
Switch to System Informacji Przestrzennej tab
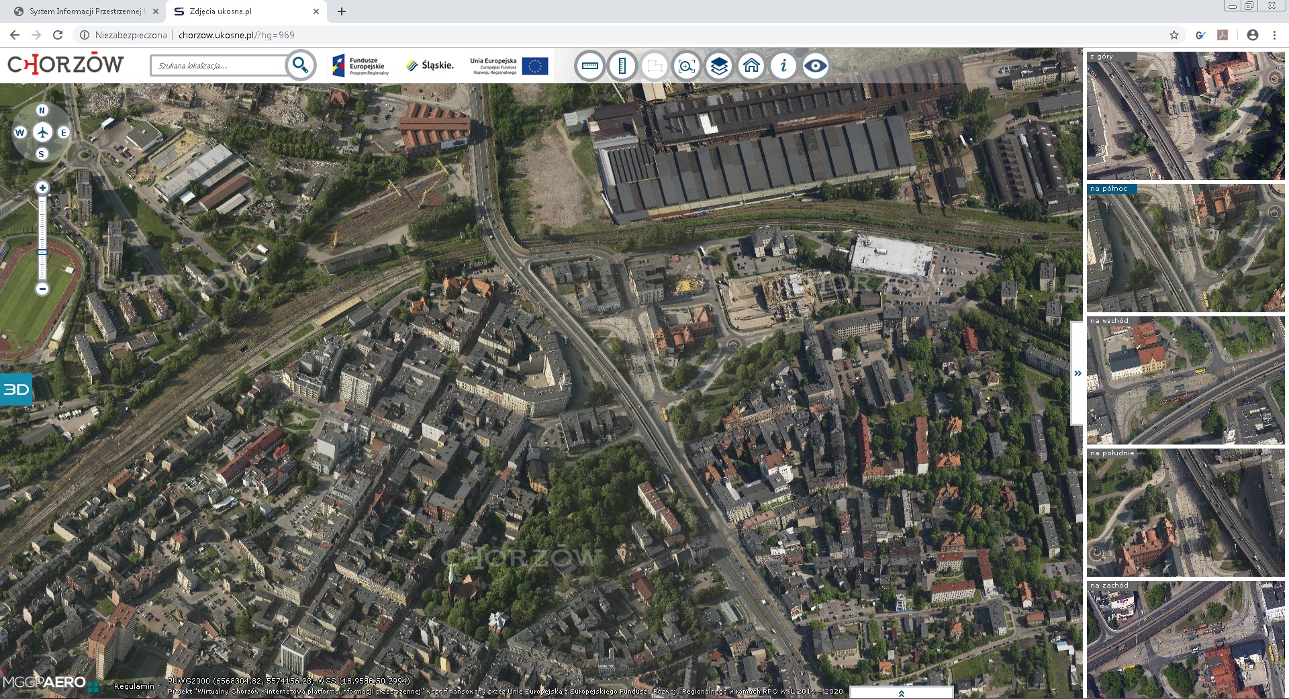(85, 11)
